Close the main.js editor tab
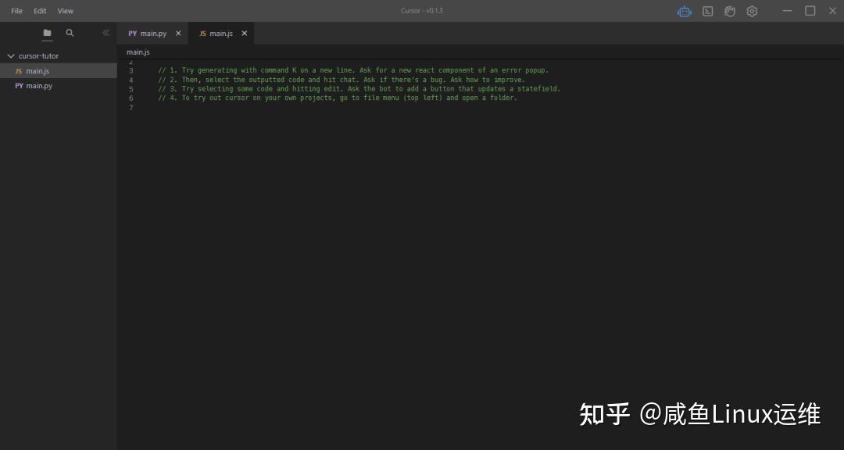This screenshot has height=450, width=844. (x=244, y=33)
